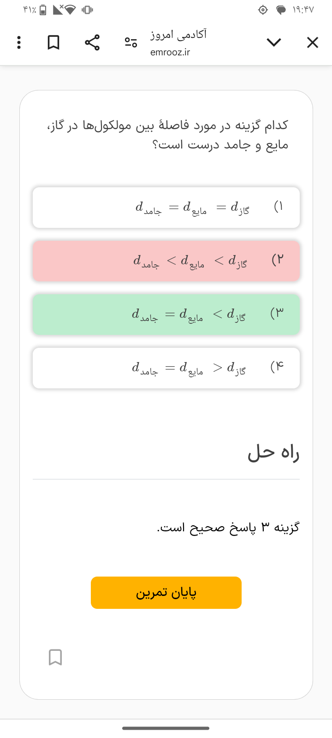Tap the chat bubble notification icon
The width and height of the screenshot is (332, 738).
(x=281, y=10)
